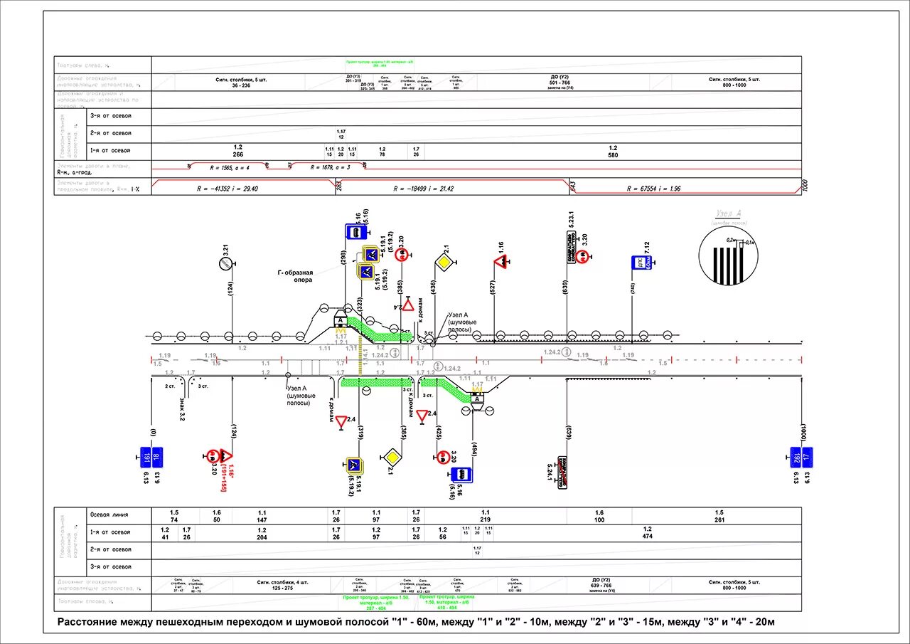
Task: Select the 3.20 sign next to the 5.23.1 sign
Action: (582, 255)
